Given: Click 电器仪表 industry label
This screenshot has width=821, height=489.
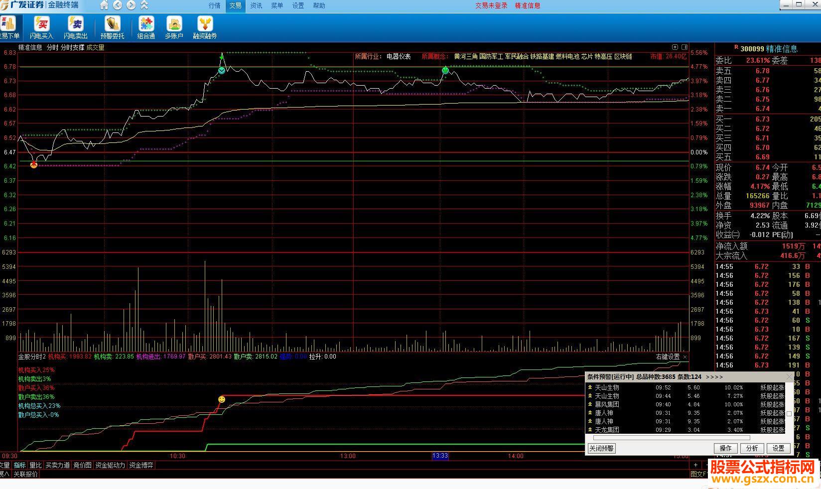Looking at the screenshot, I should coord(399,56).
